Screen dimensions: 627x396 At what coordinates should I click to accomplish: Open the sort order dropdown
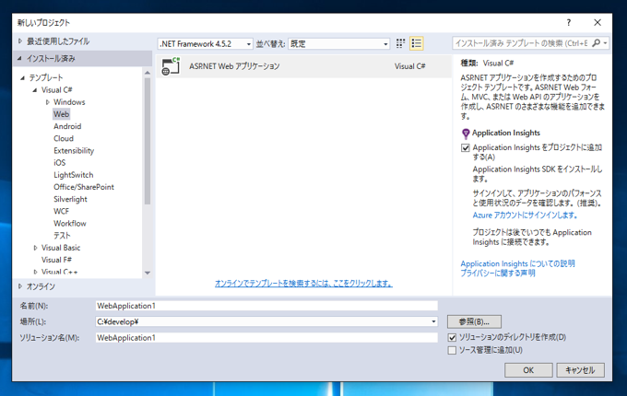[339, 43]
